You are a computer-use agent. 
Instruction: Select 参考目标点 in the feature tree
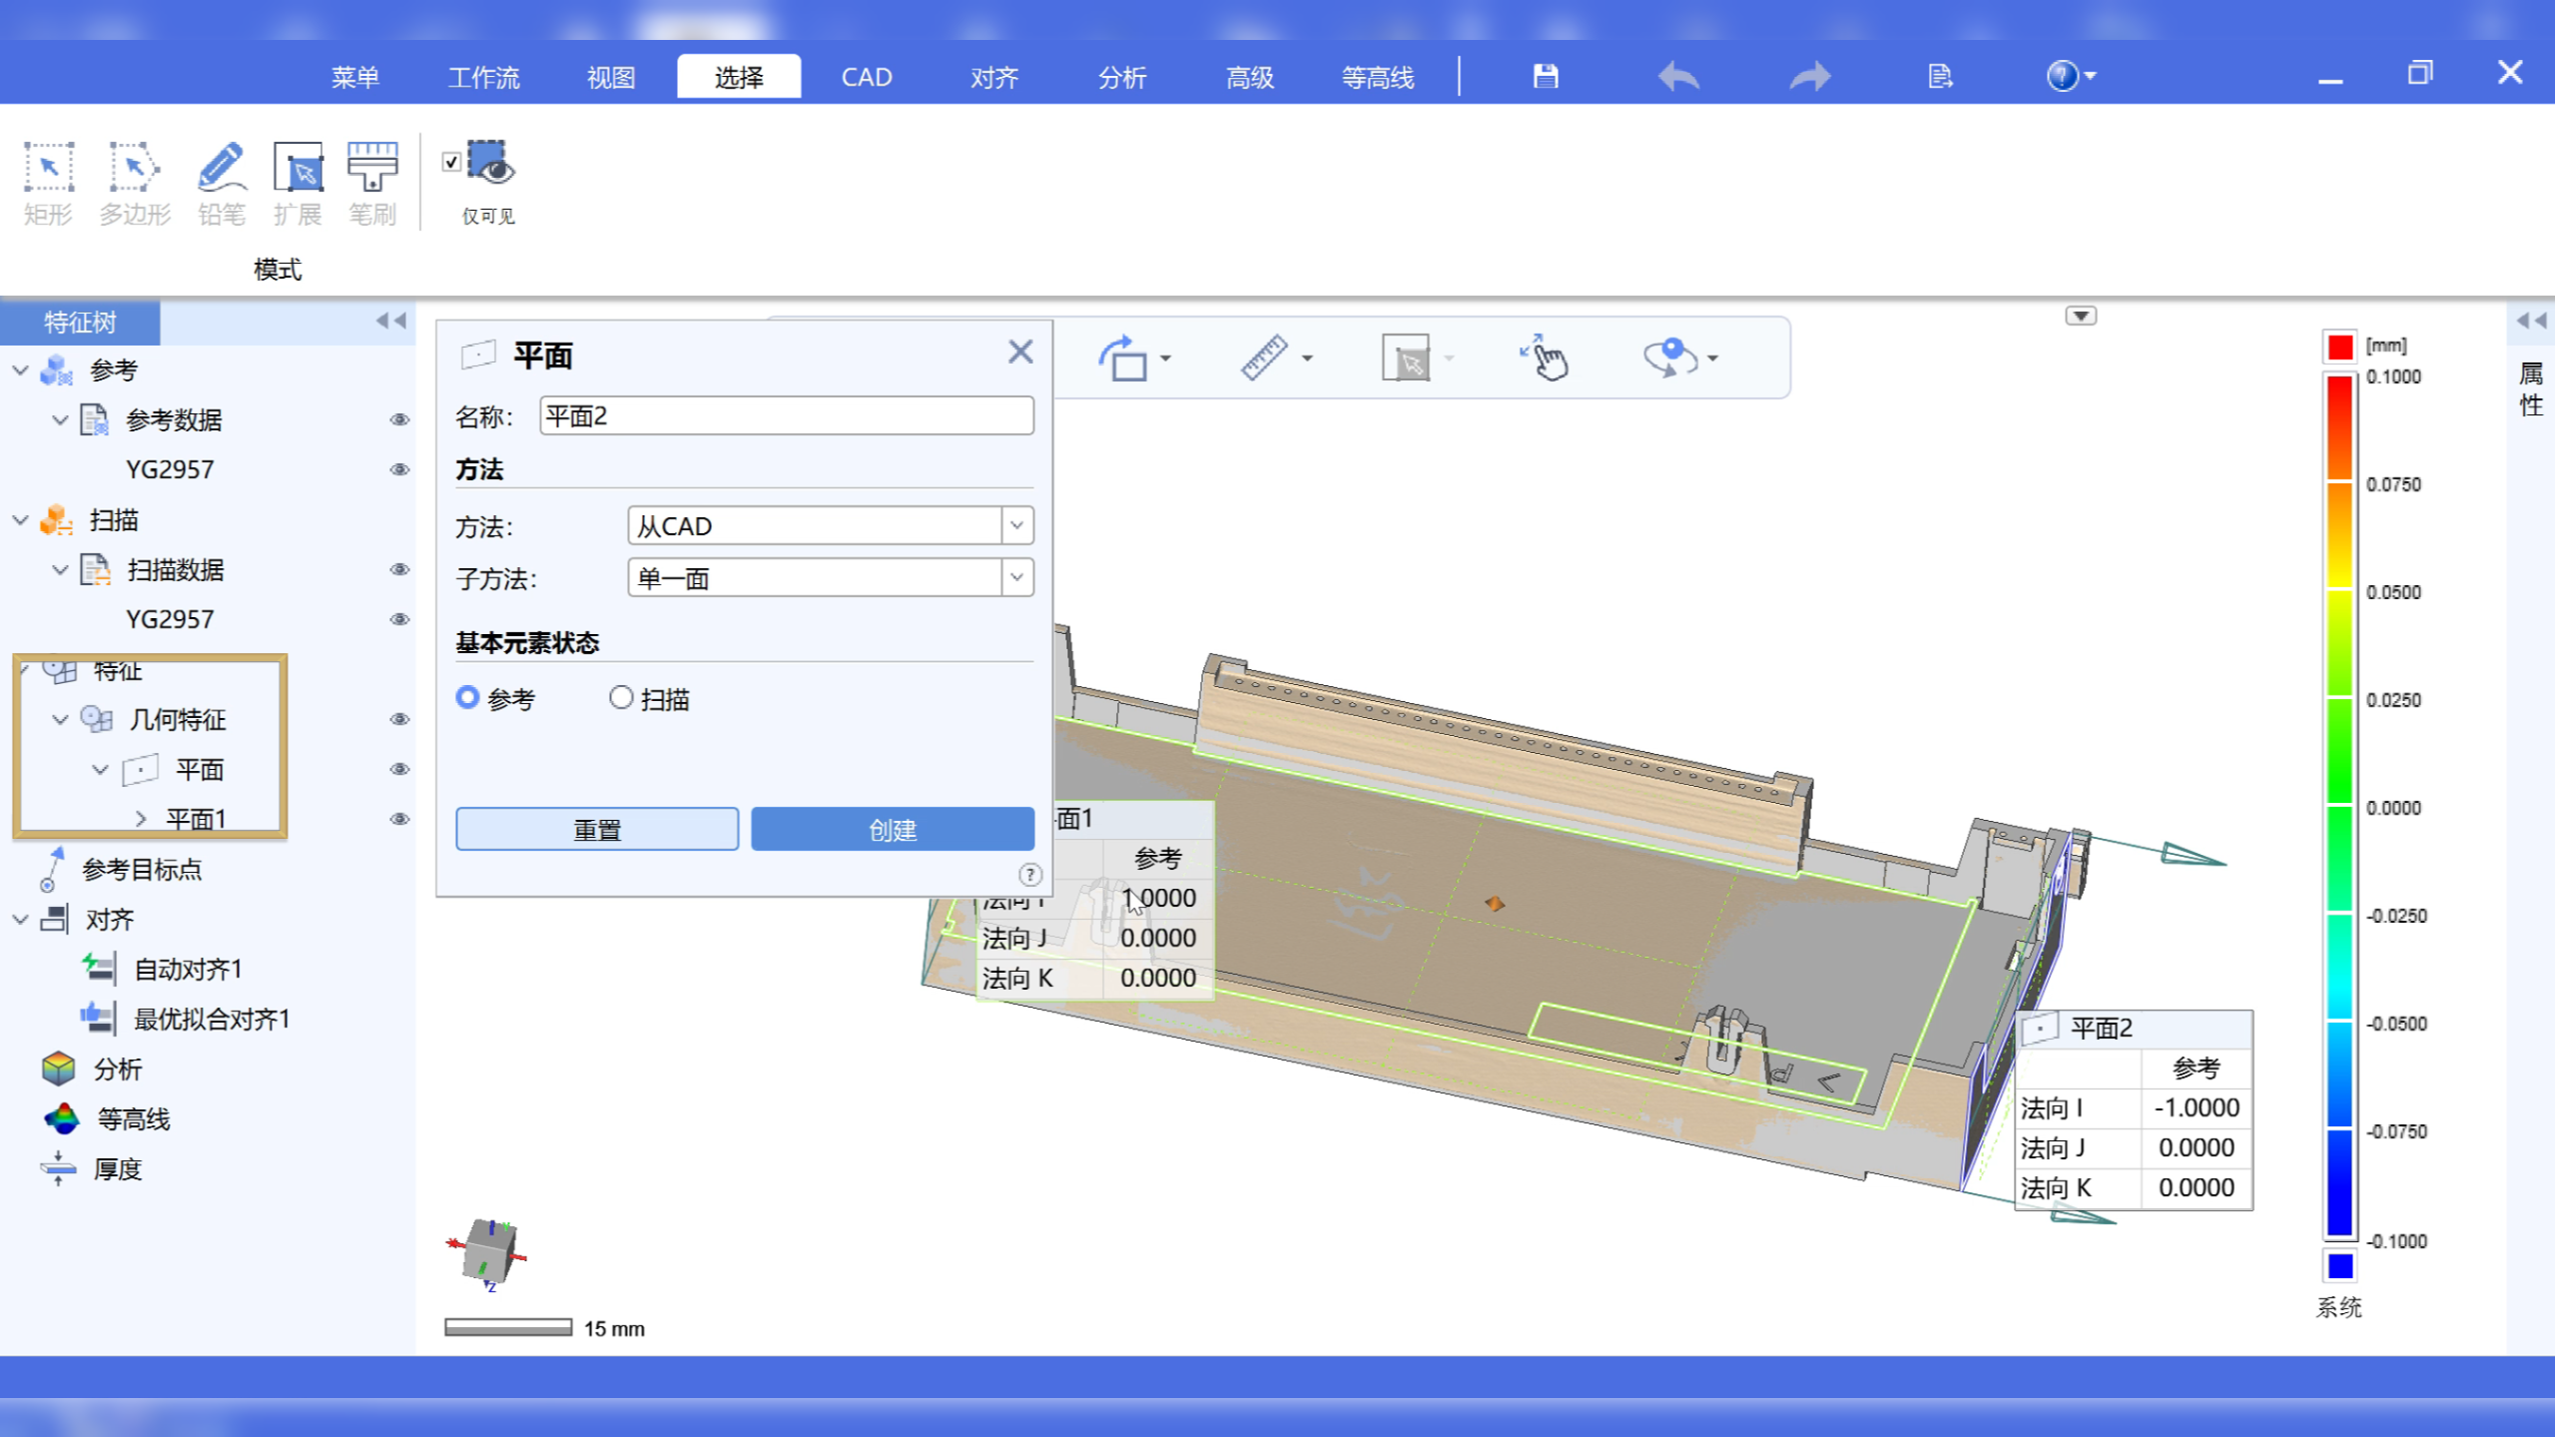[120, 870]
